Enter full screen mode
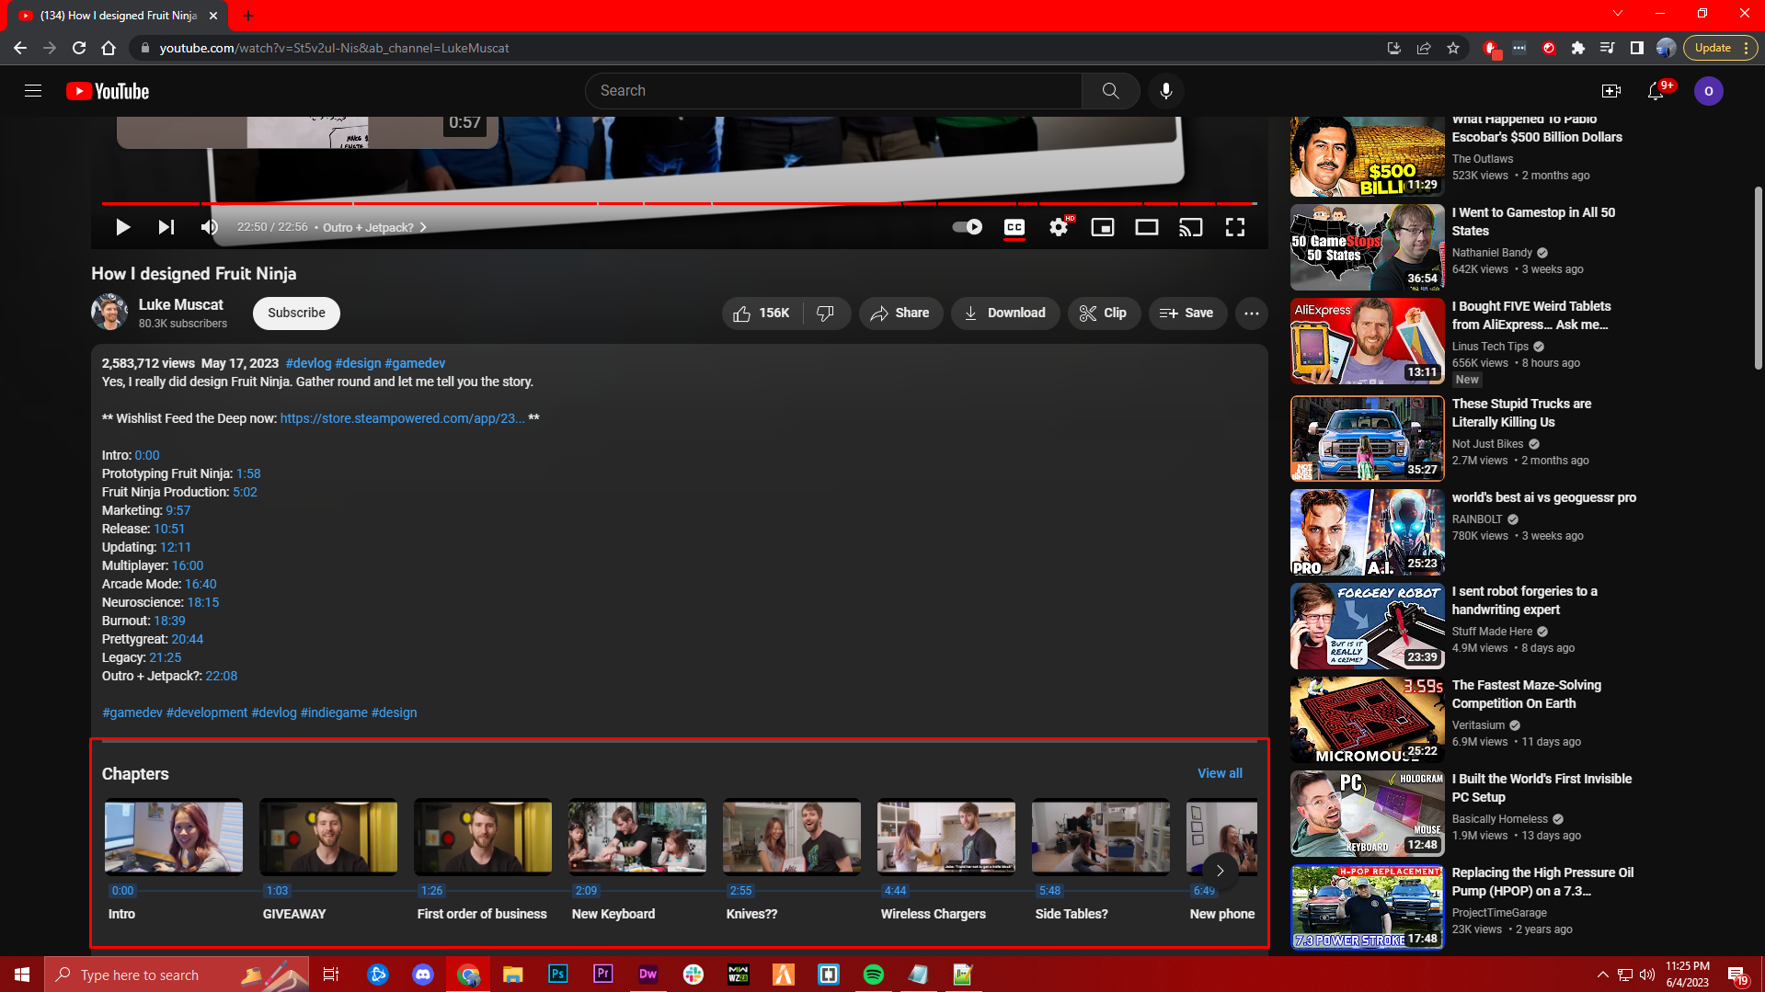1765x992 pixels. click(x=1235, y=227)
